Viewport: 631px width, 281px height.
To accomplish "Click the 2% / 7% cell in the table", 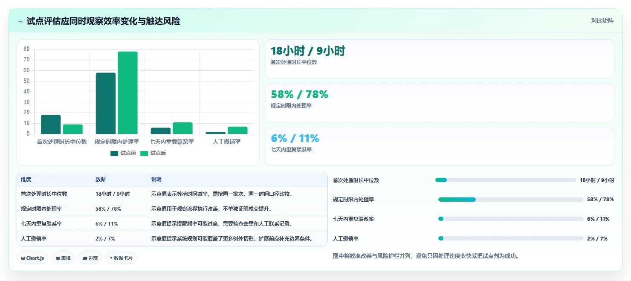I will pyautogui.click(x=105, y=239).
